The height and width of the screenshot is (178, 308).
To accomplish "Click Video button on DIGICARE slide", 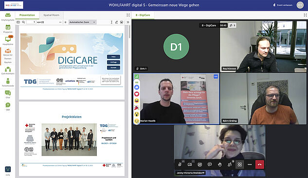I will point(113,57).
